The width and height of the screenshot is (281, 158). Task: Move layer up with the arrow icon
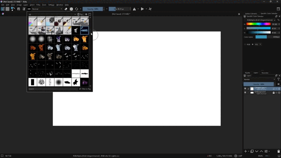261,151
